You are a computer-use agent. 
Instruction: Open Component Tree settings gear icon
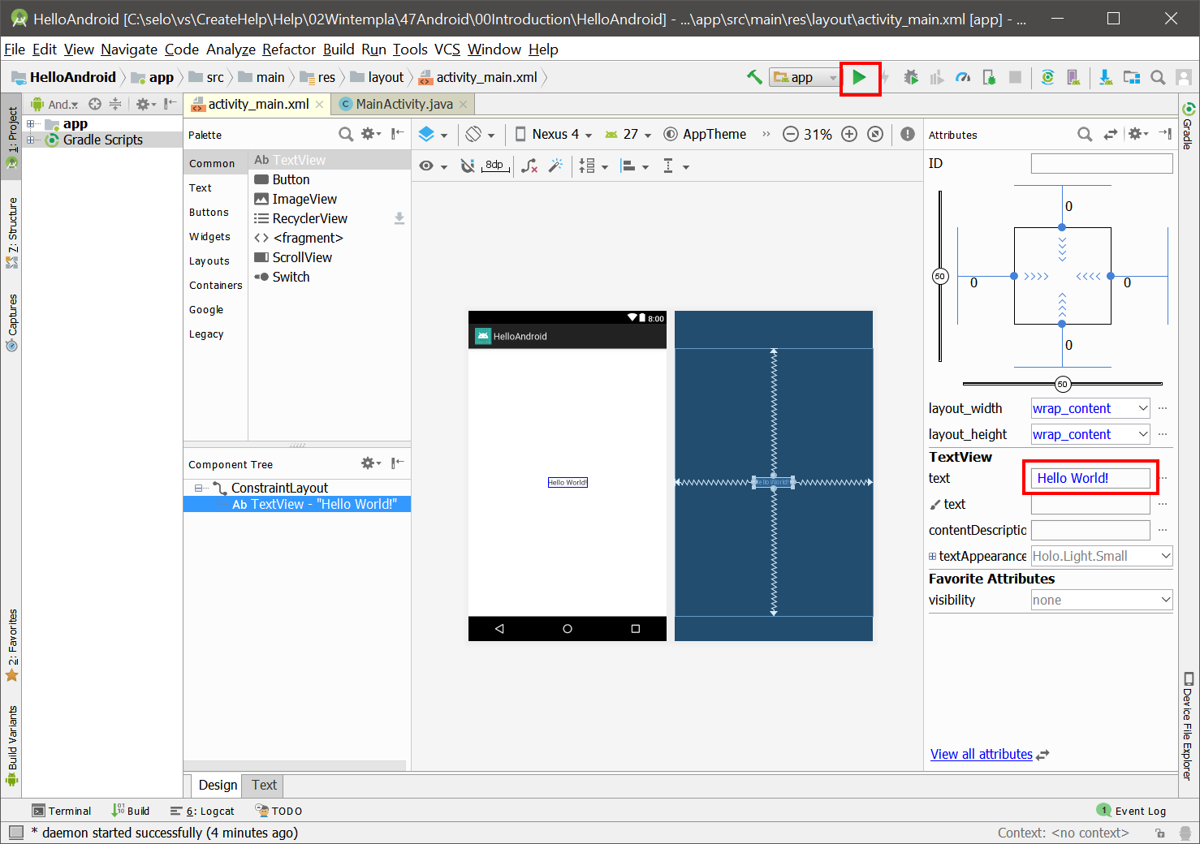point(370,463)
